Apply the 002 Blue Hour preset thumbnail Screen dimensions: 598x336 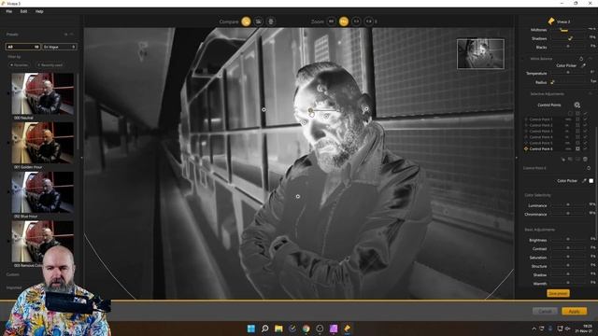coord(42,192)
